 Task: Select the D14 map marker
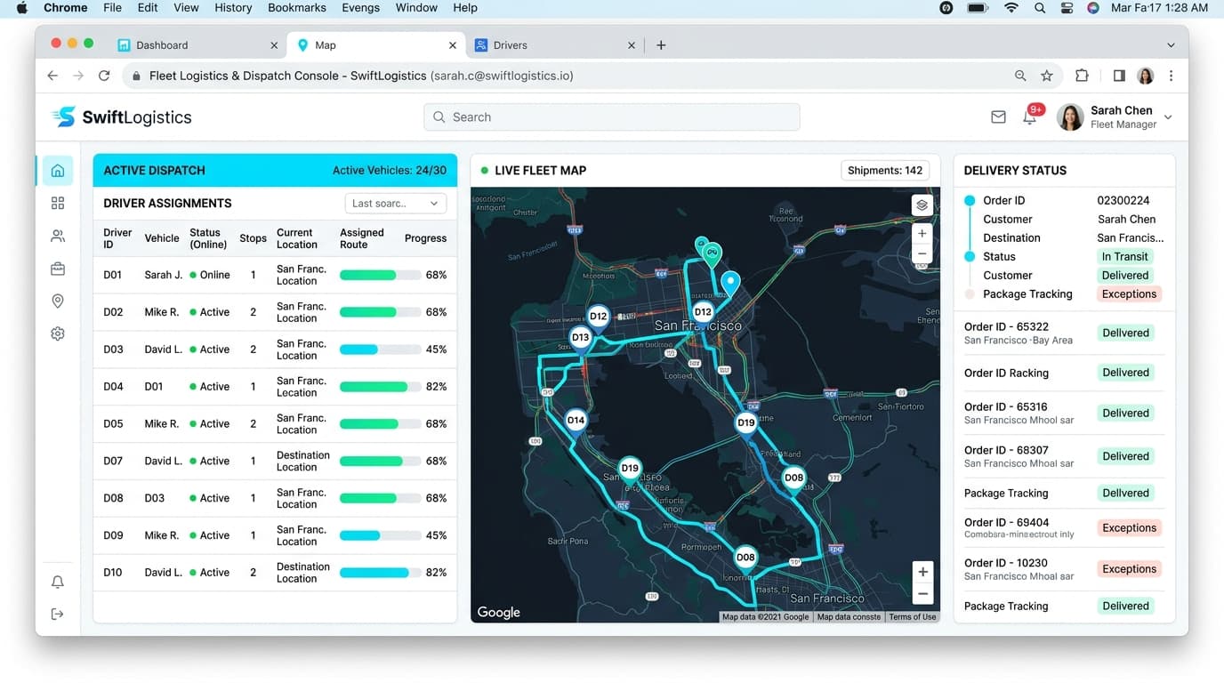coord(576,421)
